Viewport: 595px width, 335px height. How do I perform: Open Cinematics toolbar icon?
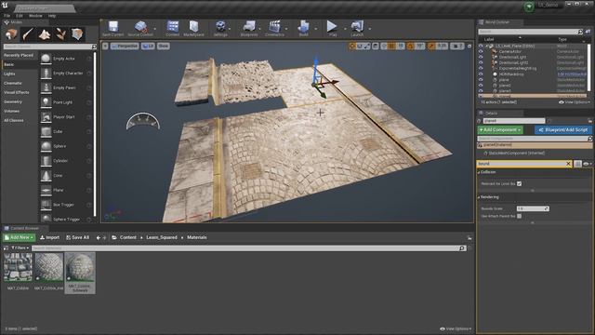[274, 29]
